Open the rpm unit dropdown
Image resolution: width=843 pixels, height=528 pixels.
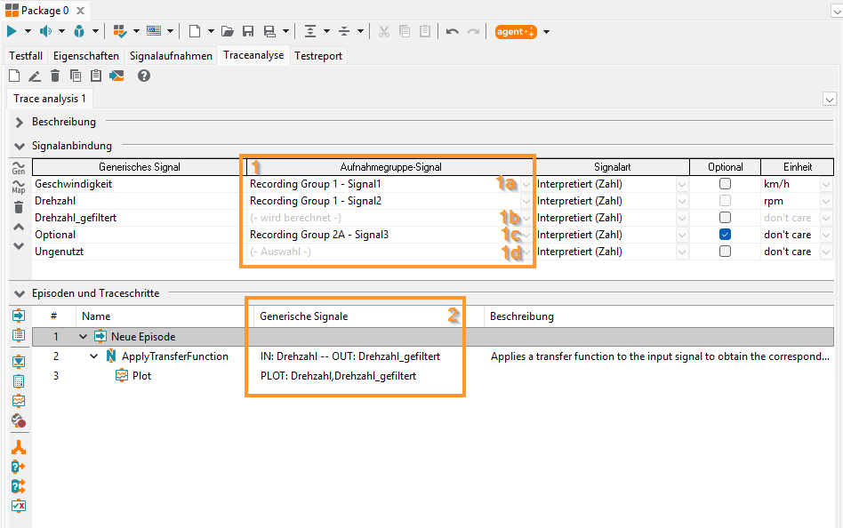[x=826, y=201]
